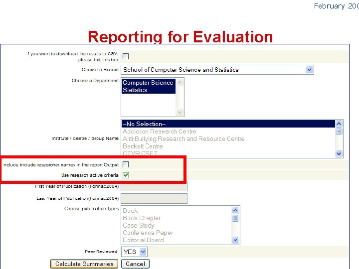Image resolution: width=359 pixels, height=269 pixels.
Task: Click department list scroll up arrow
Action: 179,82
